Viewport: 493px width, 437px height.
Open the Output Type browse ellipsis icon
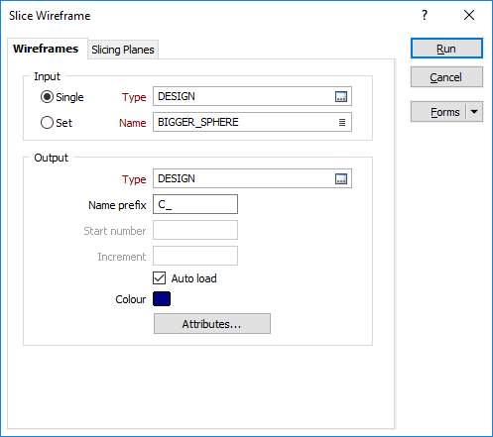pyautogui.click(x=341, y=179)
